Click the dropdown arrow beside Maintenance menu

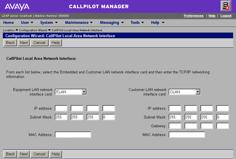click(x=91, y=23)
